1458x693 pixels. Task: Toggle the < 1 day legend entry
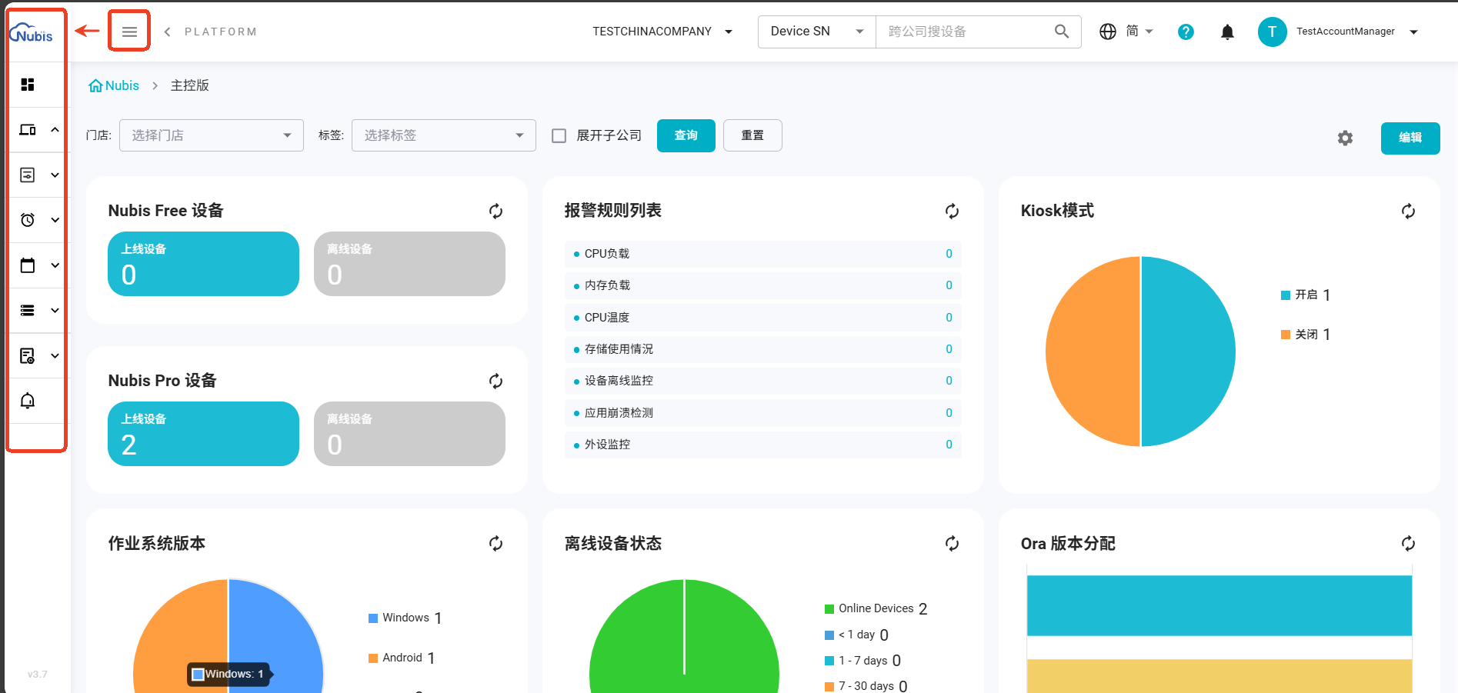click(x=856, y=635)
